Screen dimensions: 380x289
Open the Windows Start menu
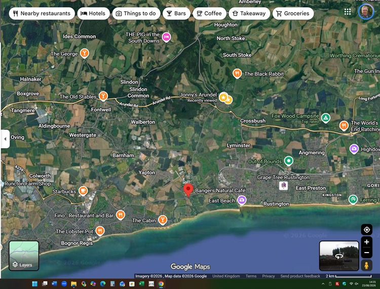[34, 283]
